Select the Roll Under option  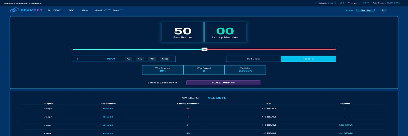click(x=254, y=59)
